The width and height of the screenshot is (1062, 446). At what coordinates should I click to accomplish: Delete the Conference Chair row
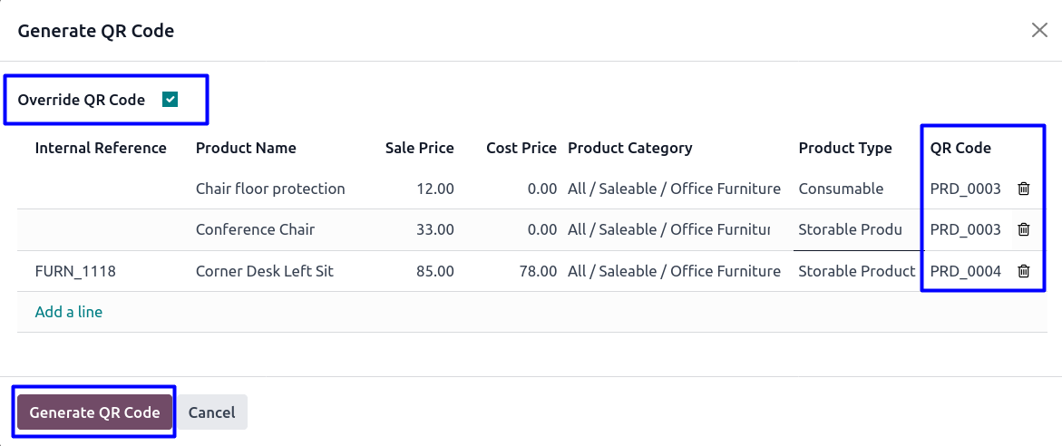[x=1024, y=229]
